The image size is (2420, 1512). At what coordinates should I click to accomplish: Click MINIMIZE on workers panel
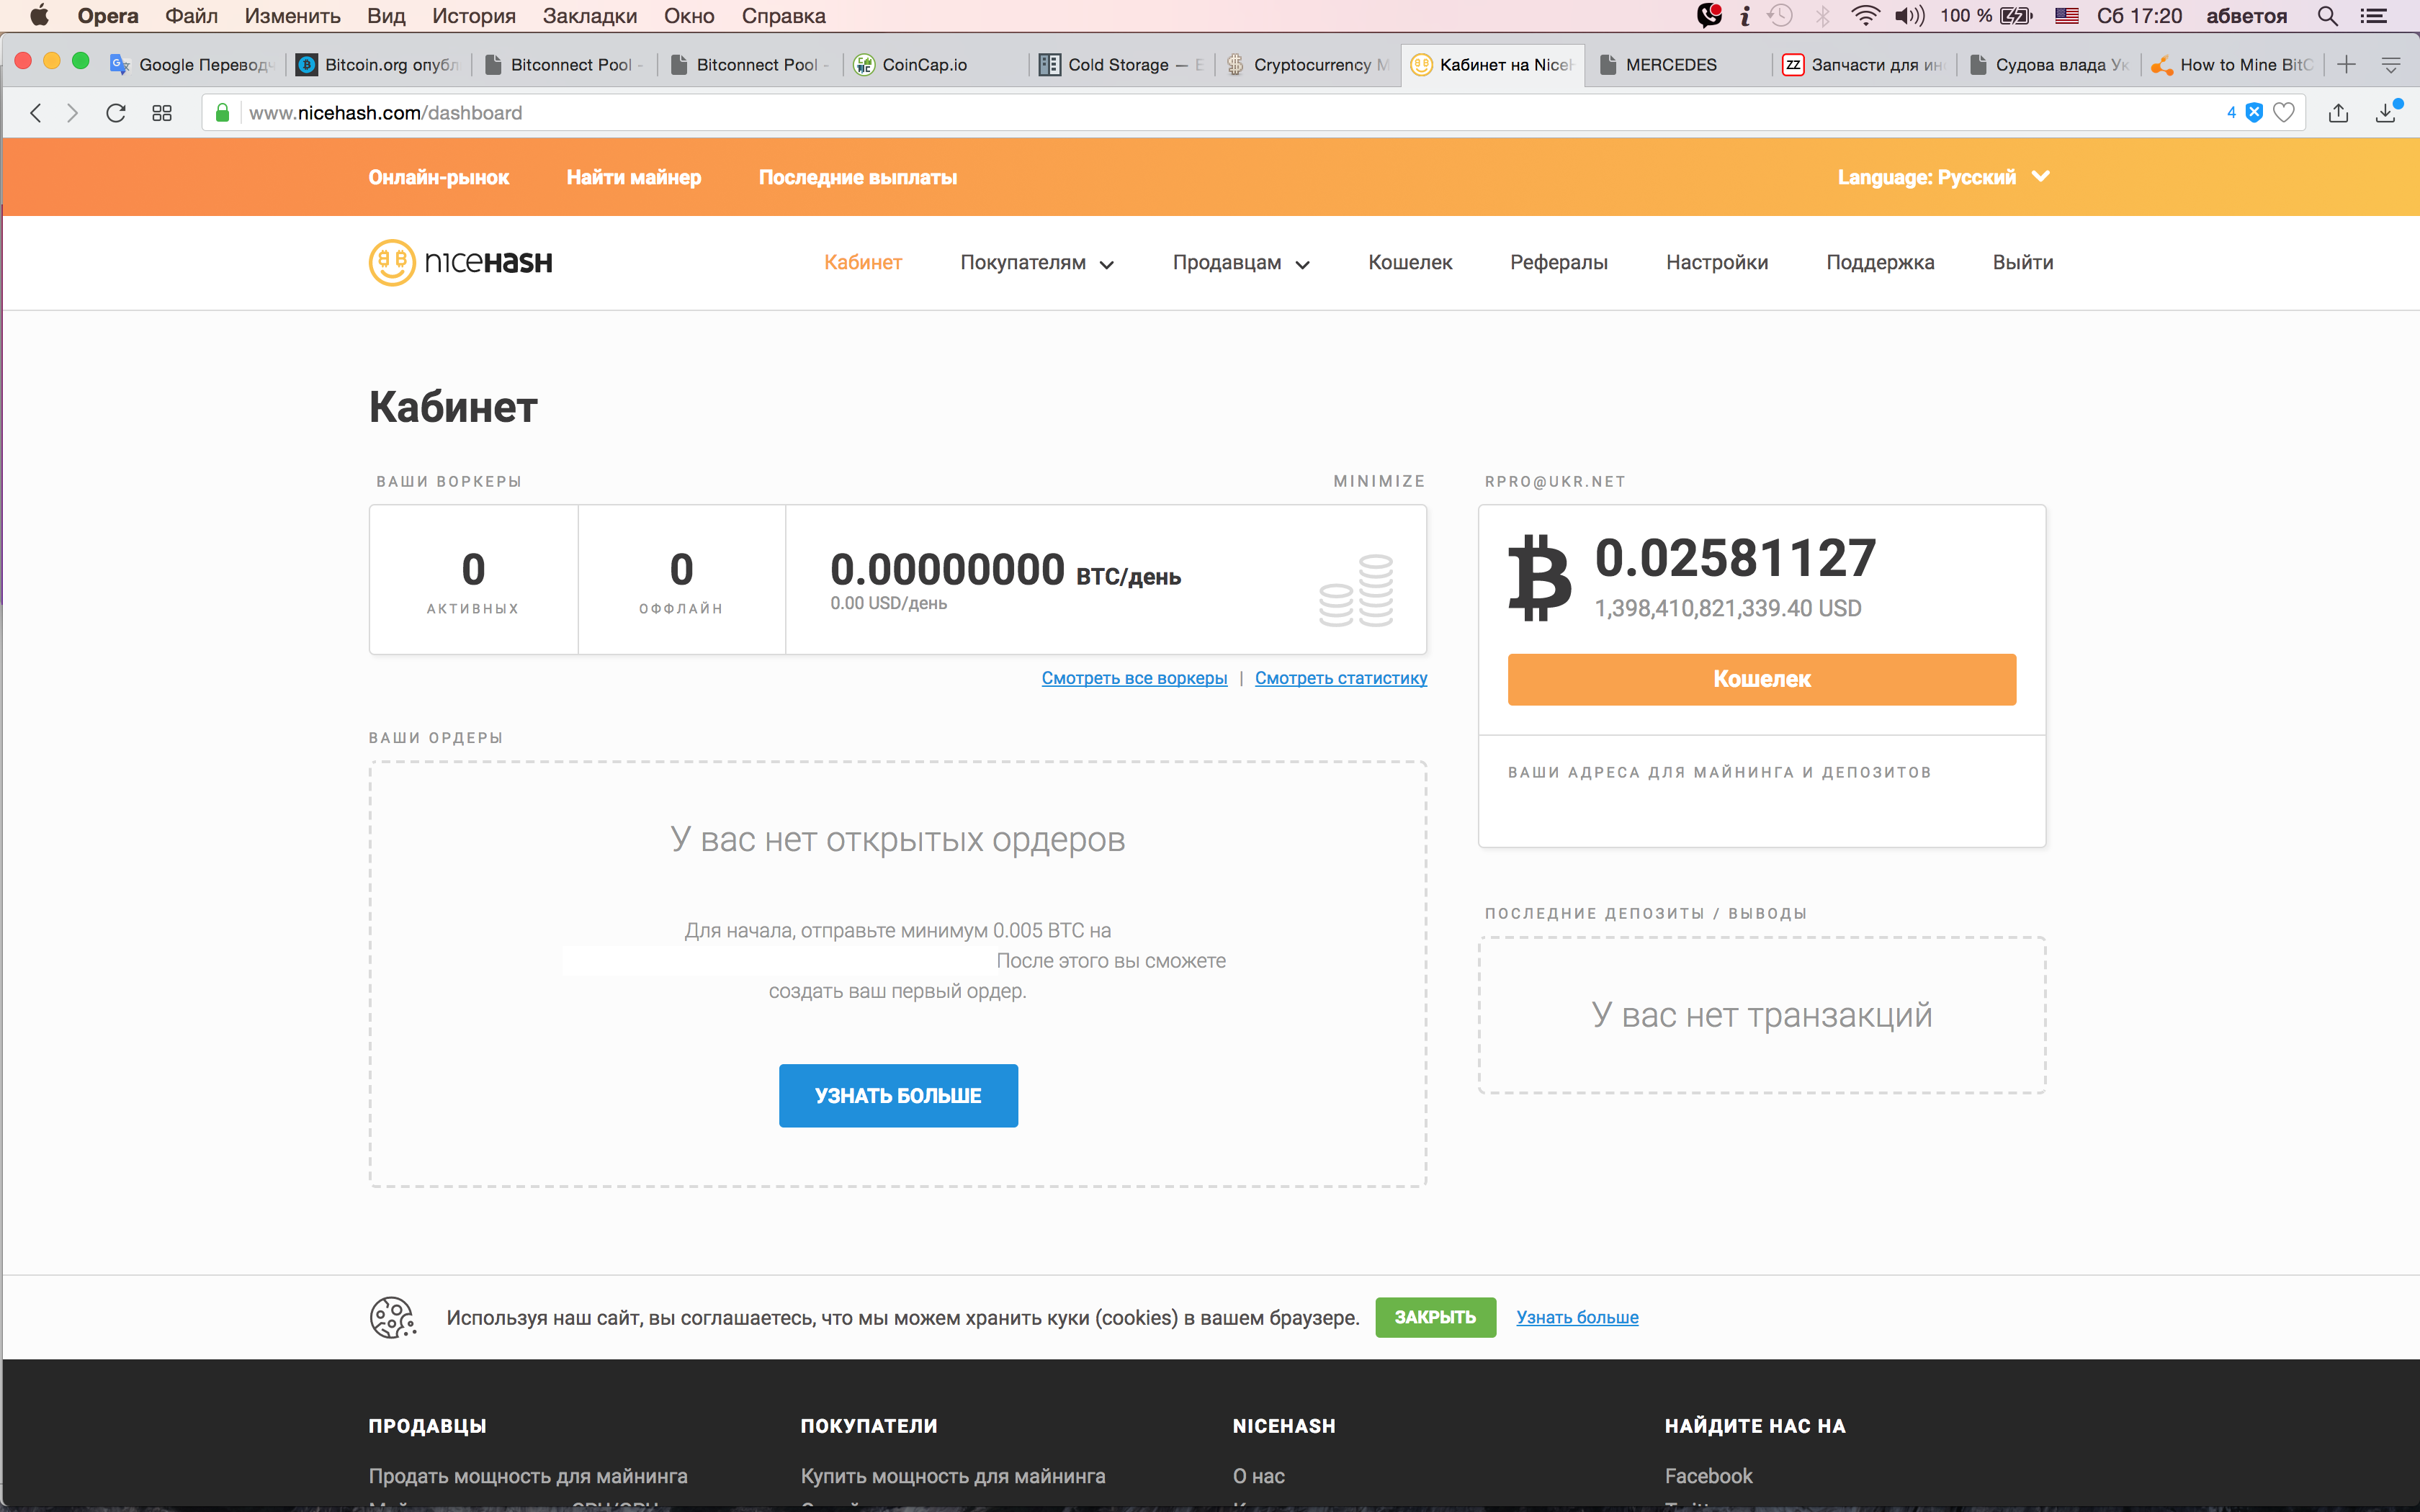tap(1379, 481)
